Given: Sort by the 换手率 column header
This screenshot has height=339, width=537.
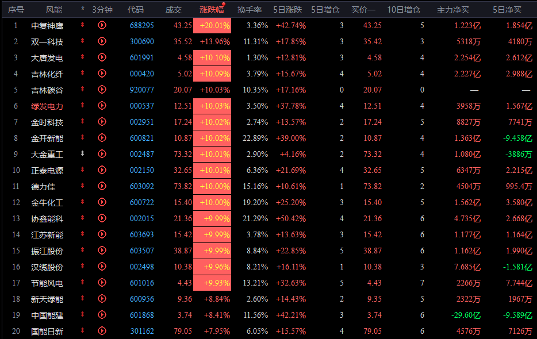Looking at the screenshot, I should (250, 10).
